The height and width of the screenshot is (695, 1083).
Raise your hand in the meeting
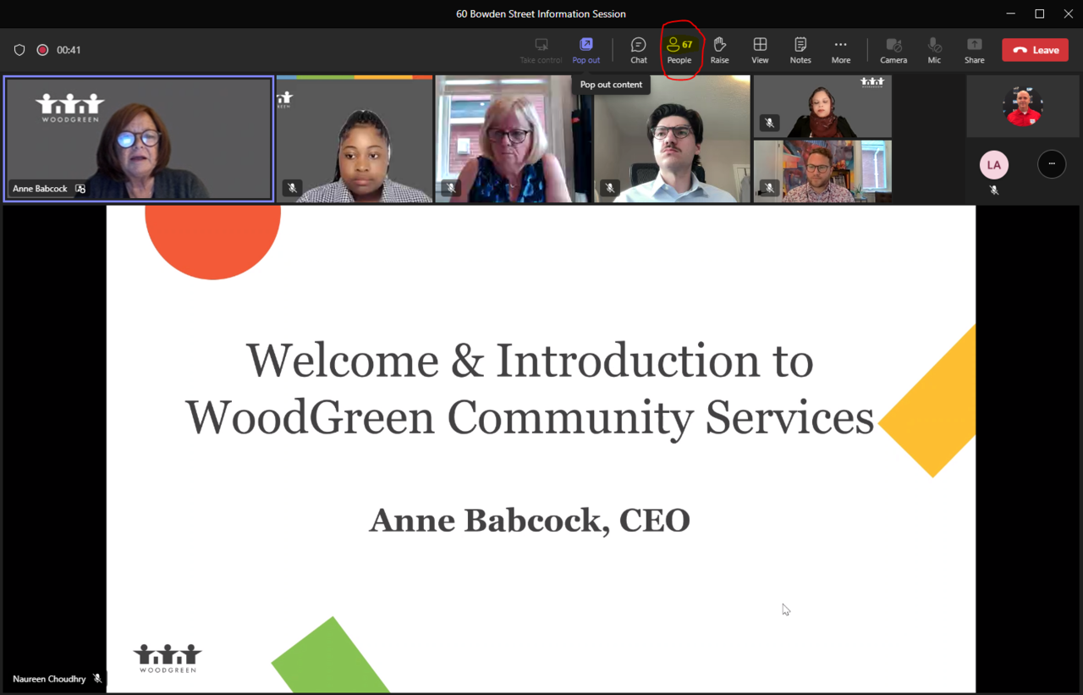point(720,50)
